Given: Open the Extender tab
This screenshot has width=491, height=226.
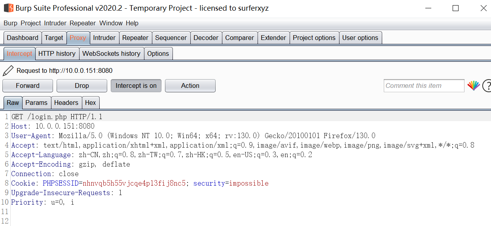Looking at the screenshot, I should (x=273, y=38).
